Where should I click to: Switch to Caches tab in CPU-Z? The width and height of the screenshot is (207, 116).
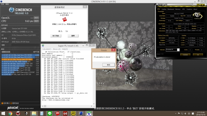click(x=164, y=9)
